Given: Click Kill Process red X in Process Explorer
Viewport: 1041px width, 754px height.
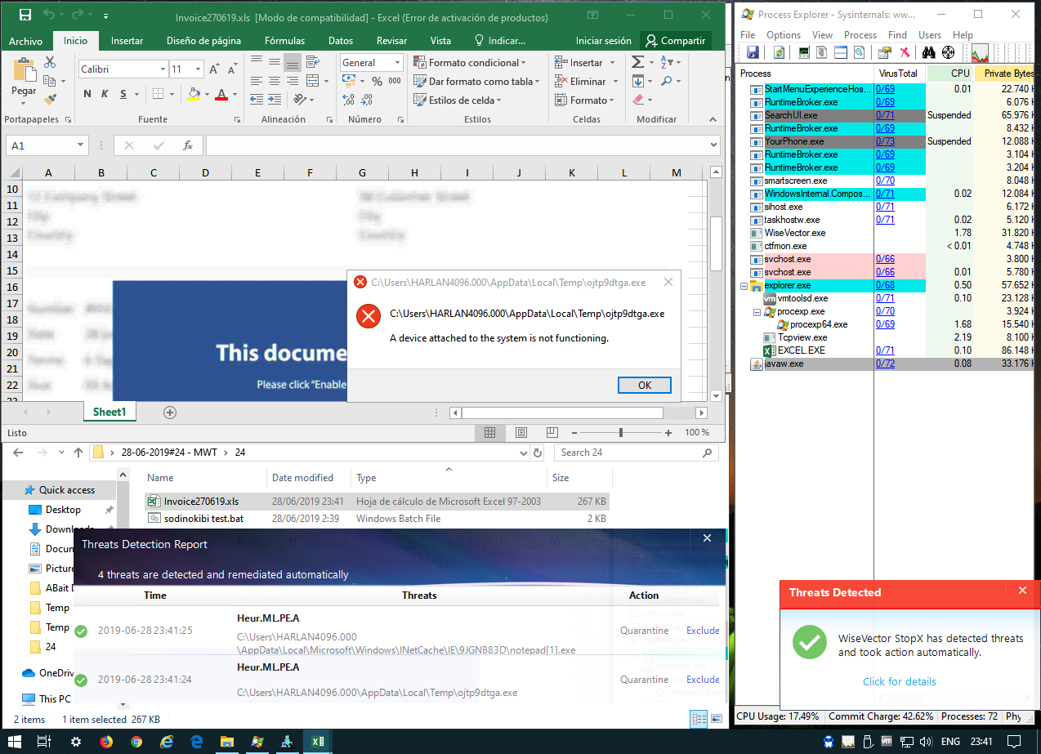Looking at the screenshot, I should [905, 52].
